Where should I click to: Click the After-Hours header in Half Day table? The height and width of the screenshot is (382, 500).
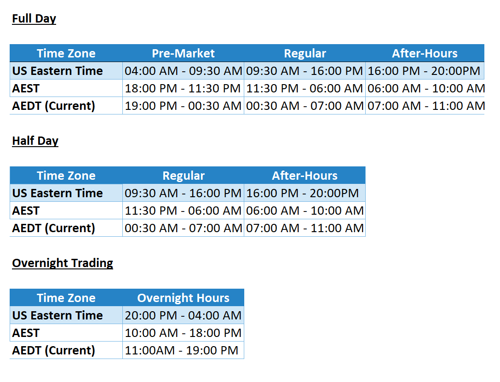(x=305, y=176)
